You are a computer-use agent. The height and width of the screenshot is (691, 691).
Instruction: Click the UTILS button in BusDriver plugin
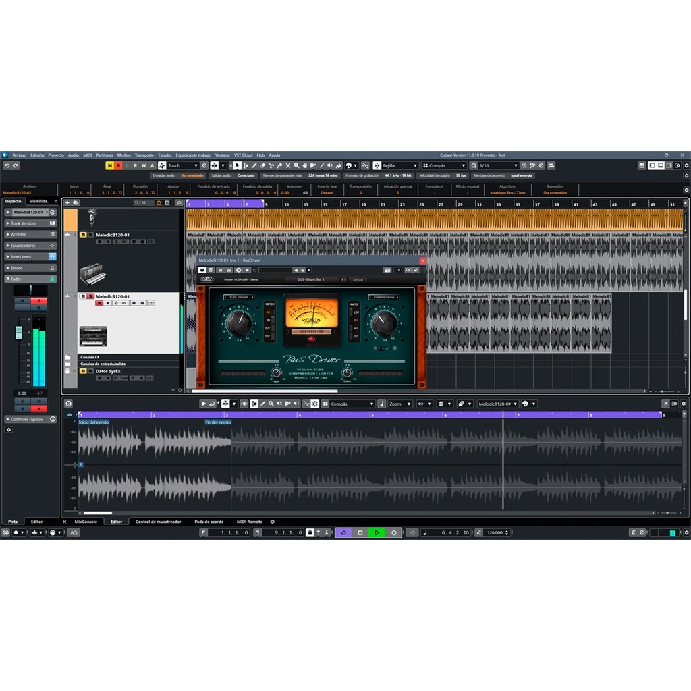(x=358, y=280)
